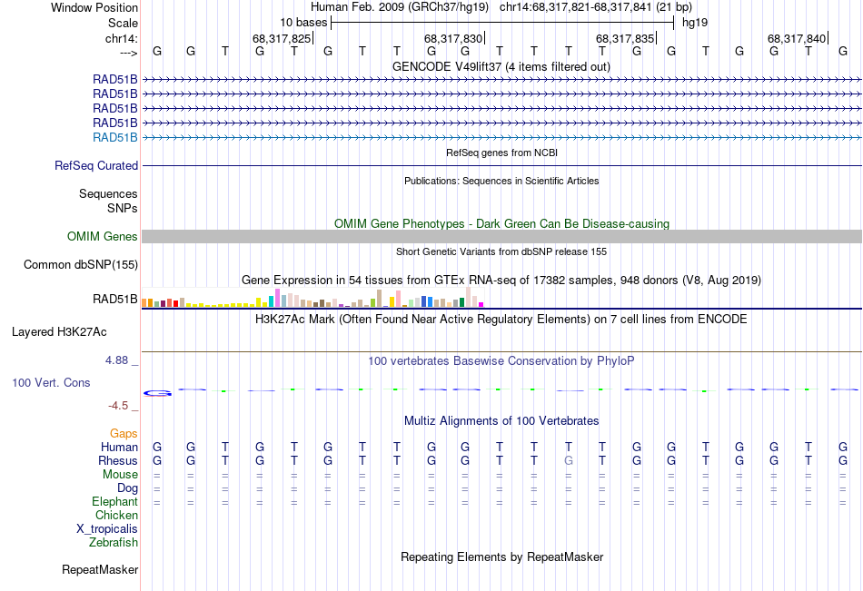
Task: Click the Scale label
Action: coord(123,23)
